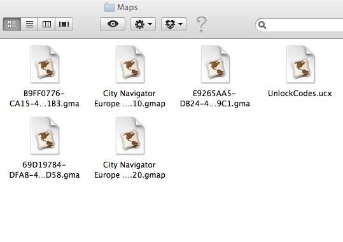Switch to Cover Flow view
Screen dimensions: 343x242
pos(64,24)
